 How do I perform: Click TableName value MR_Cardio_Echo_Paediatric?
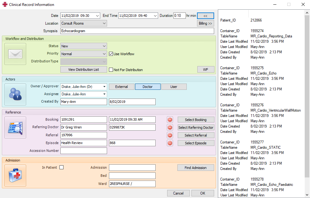[272, 185]
